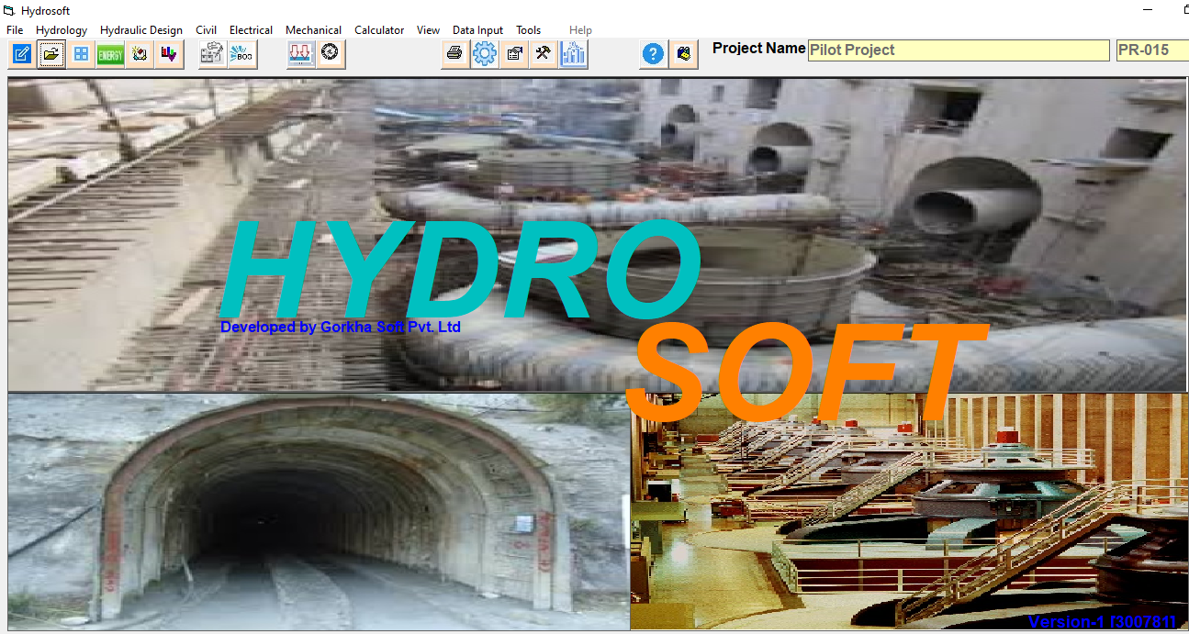1189x634 pixels.
Task: Click the properties sheet toolbar icon
Action: coord(515,54)
